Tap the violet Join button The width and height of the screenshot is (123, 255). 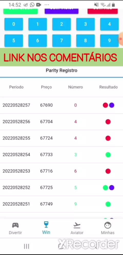tap(61, 11)
